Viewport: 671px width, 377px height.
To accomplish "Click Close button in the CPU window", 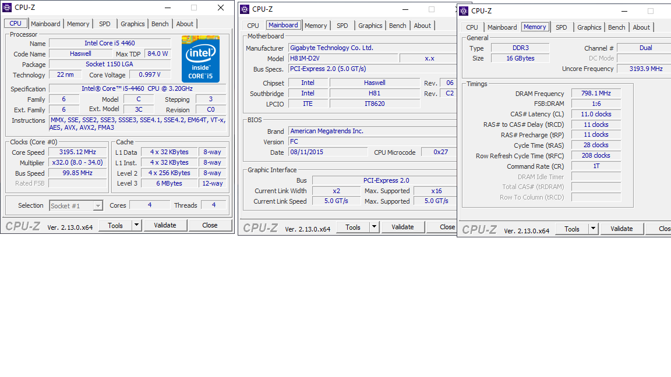I will 210,225.
